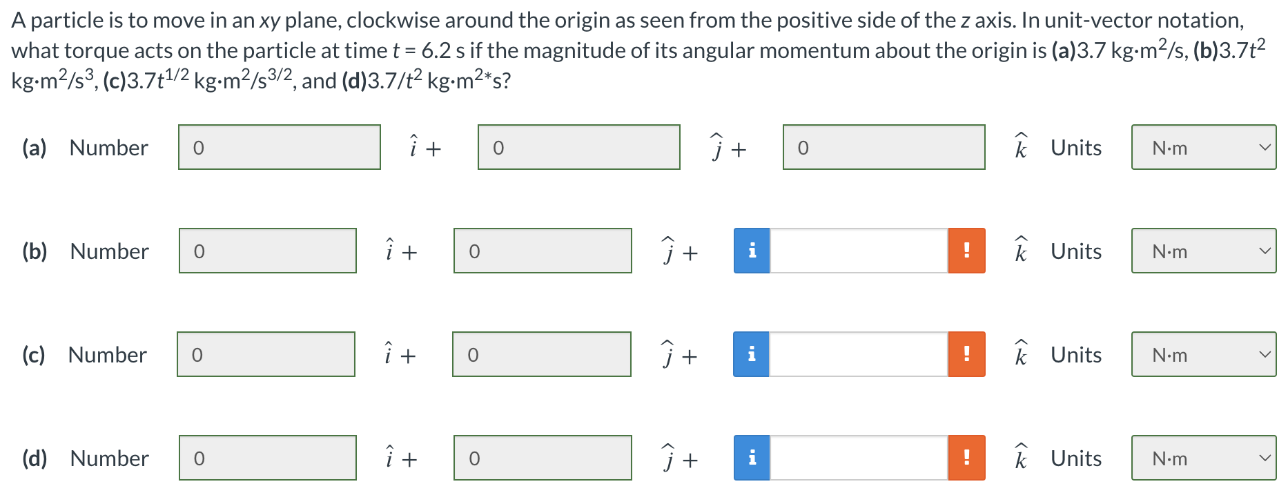Open the Units dropdown for part (c)
Image resolution: width=1288 pixels, height=504 pixels.
pos(1203,355)
